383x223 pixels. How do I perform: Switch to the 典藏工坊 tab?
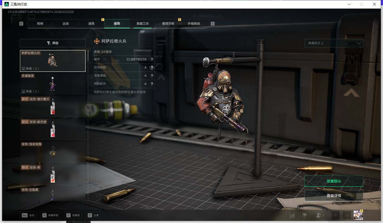pyautogui.click(x=142, y=24)
